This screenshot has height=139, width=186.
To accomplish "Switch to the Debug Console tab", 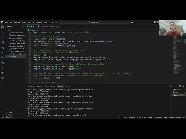I will pos(50,86).
